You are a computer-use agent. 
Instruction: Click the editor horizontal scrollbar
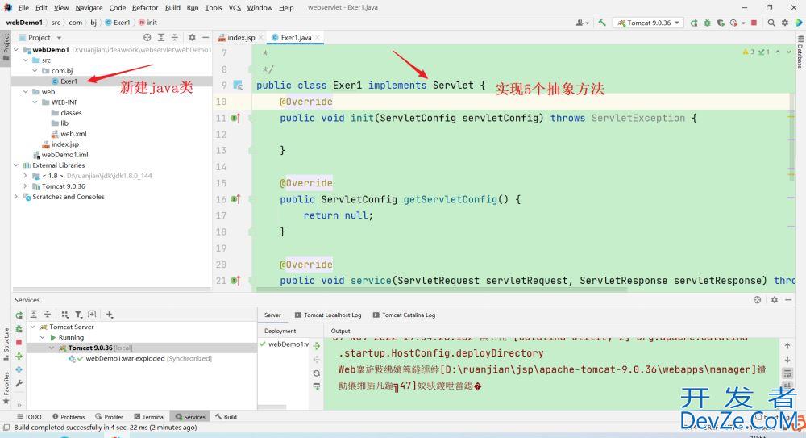(442, 290)
